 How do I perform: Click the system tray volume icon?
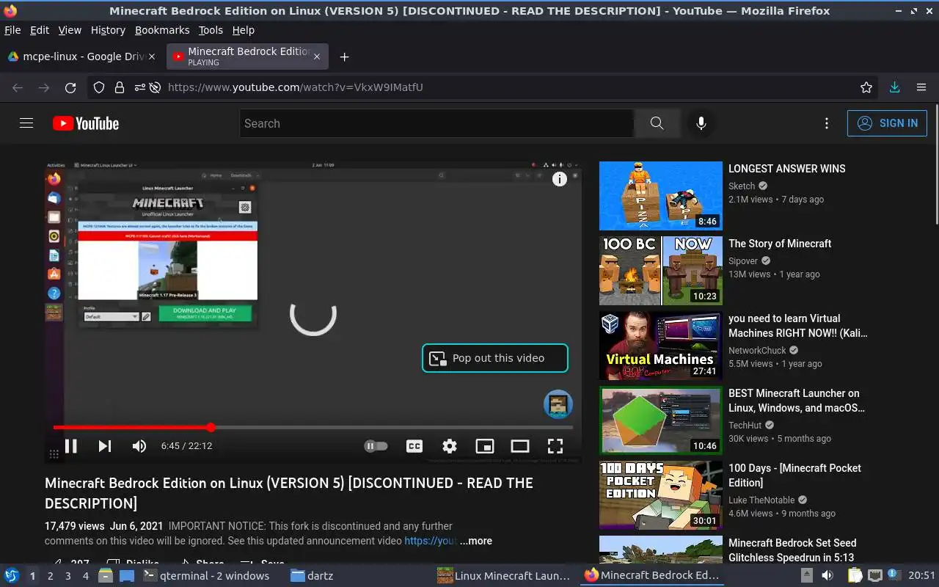827,576
